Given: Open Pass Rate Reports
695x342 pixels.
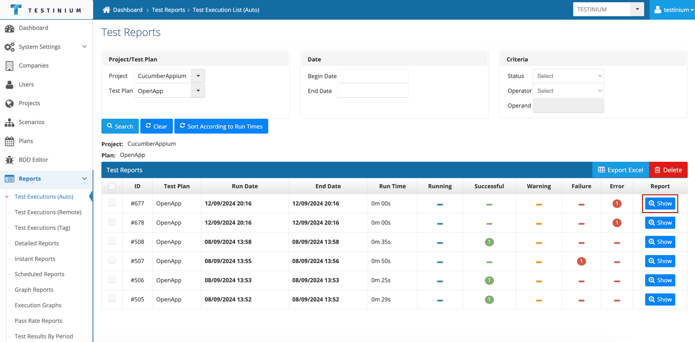Looking at the screenshot, I should tap(38, 321).
